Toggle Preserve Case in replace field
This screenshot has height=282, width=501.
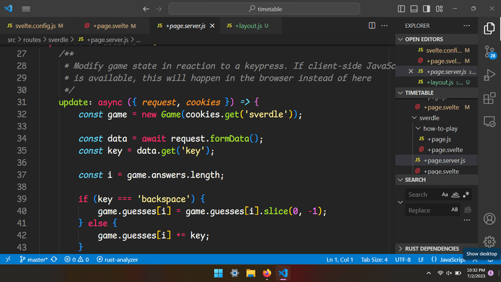tap(454, 210)
